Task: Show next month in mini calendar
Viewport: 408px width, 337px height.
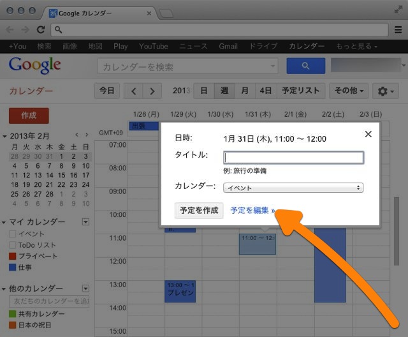Action: tap(87, 135)
